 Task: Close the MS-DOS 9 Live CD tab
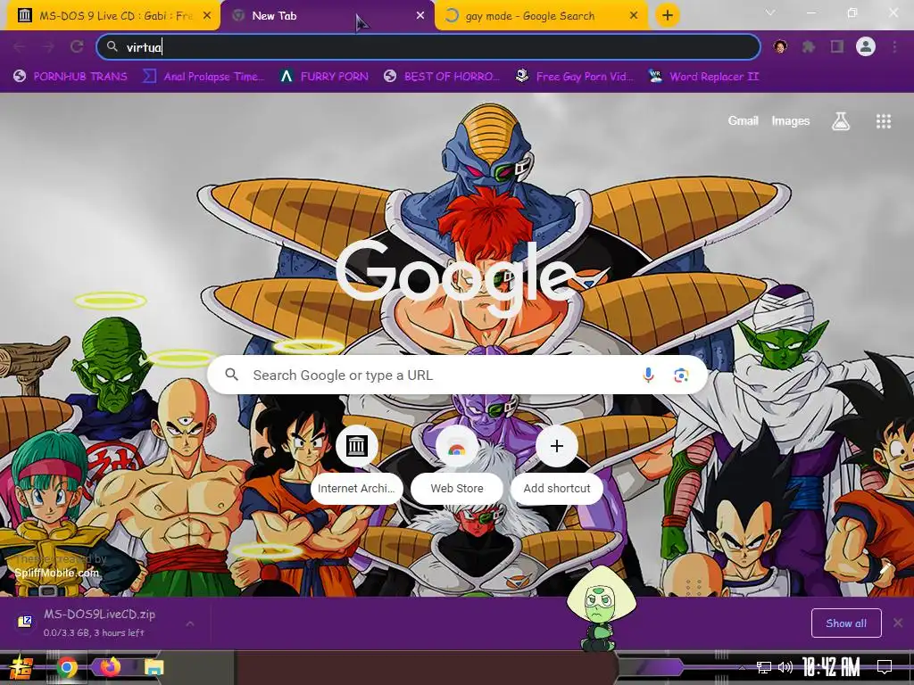click(x=207, y=16)
